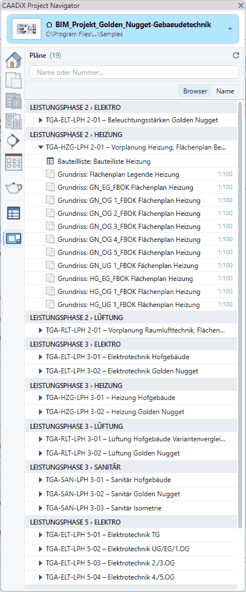Select Grundriss: GN_OG 3_FBOK Flächenplan Heizung

pos(132,227)
